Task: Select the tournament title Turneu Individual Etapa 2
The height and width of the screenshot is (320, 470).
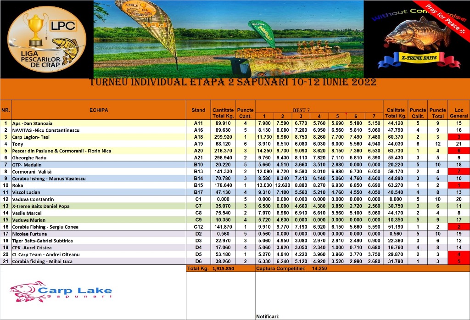Action: [x=233, y=83]
